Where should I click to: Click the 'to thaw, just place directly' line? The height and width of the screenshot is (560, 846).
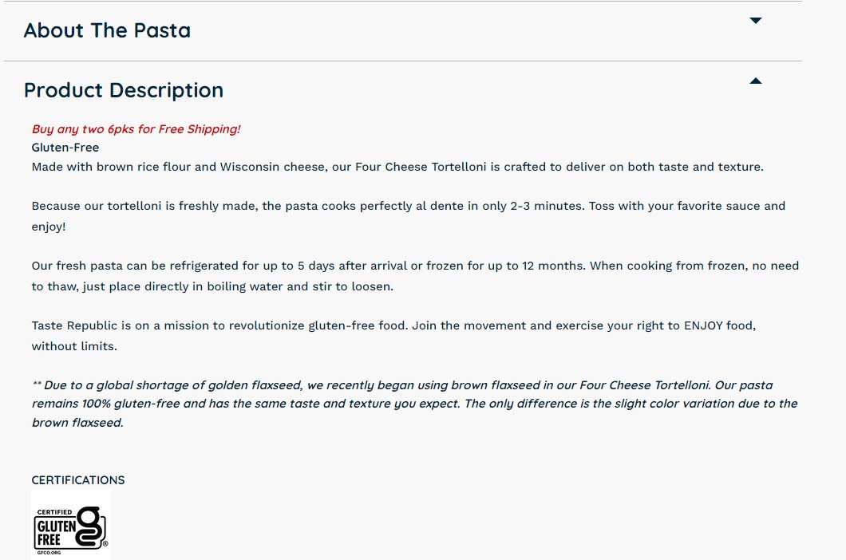click(212, 286)
